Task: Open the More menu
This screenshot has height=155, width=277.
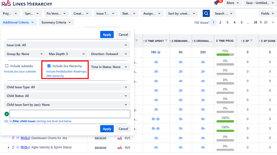Action: (233, 3)
